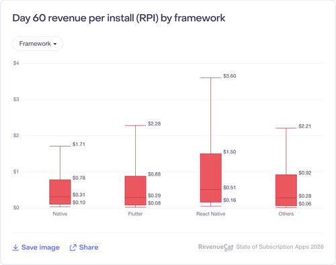This screenshot has width=336, height=265.
Task: Click the $0 y-axis label
Action: point(16,208)
